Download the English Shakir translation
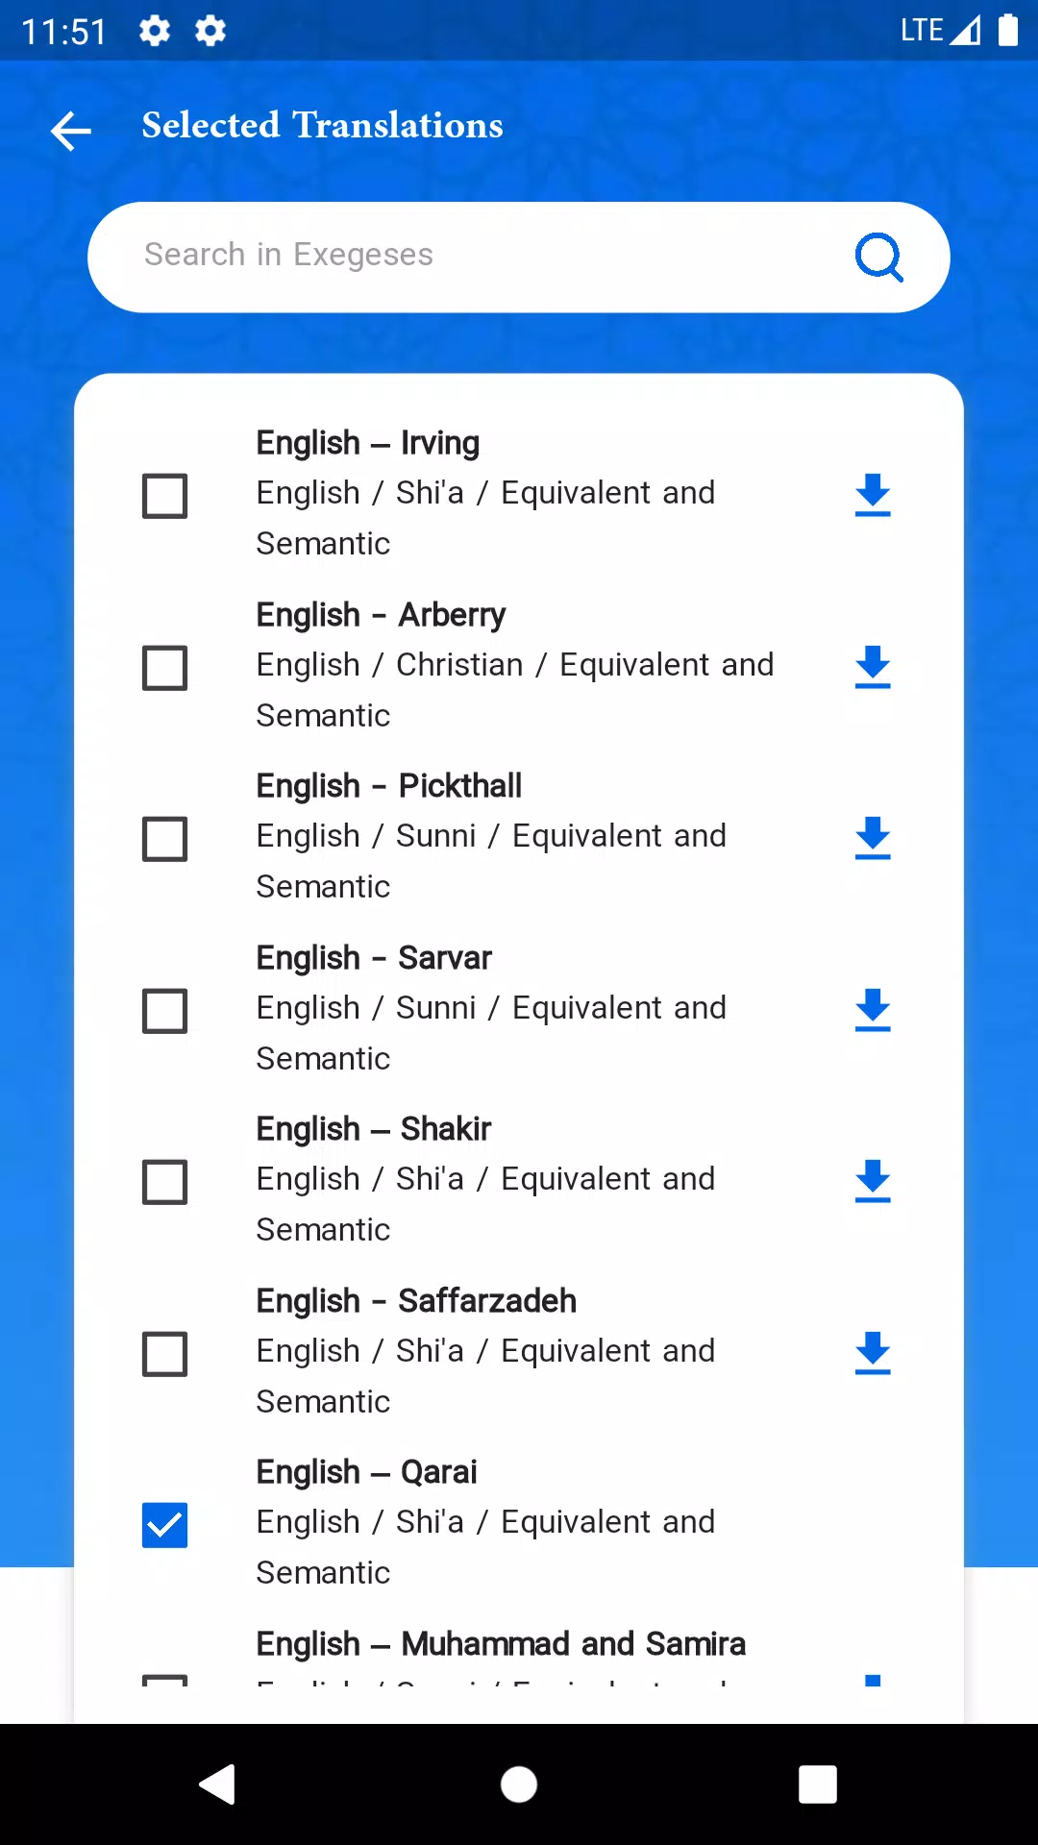Screen dimensions: 1038x1845 873,1181
